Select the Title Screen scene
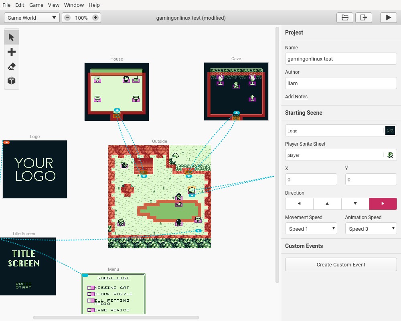 point(28,266)
